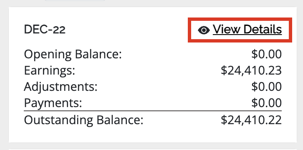
Task: Open the View Details link for DEC-22
Action: coord(240,30)
